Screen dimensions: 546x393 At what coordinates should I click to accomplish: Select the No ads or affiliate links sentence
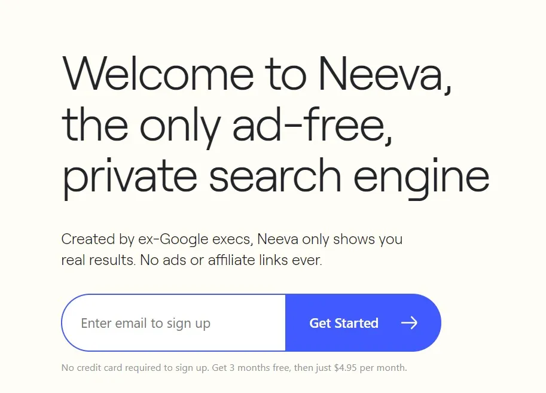[191, 260]
